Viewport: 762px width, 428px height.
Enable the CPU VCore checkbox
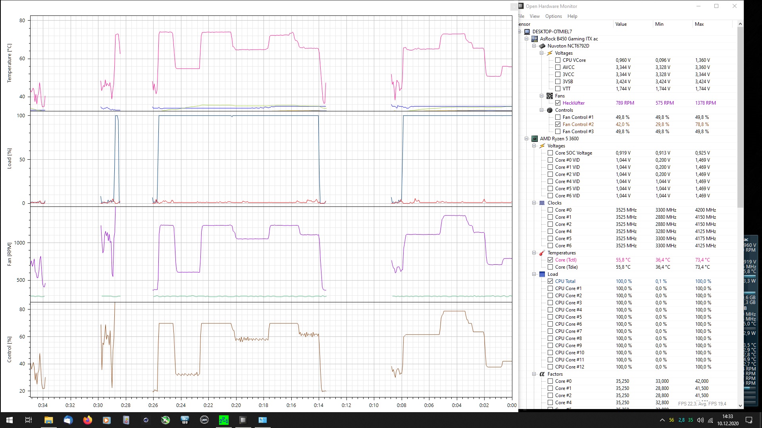point(558,60)
